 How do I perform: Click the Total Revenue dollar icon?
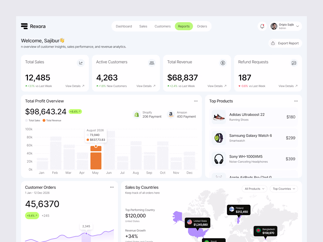tap(223, 63)
